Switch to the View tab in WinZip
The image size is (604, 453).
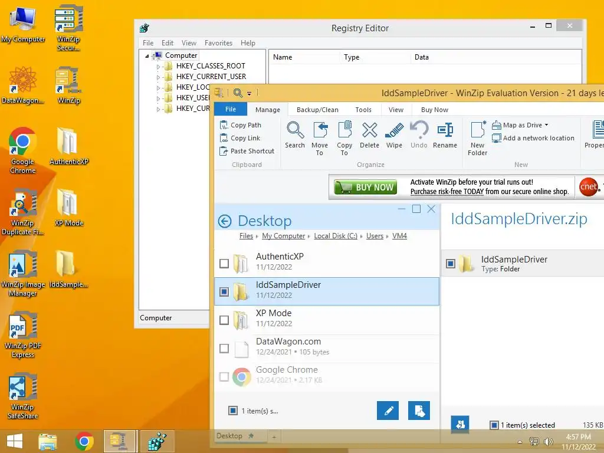[396, 110]
